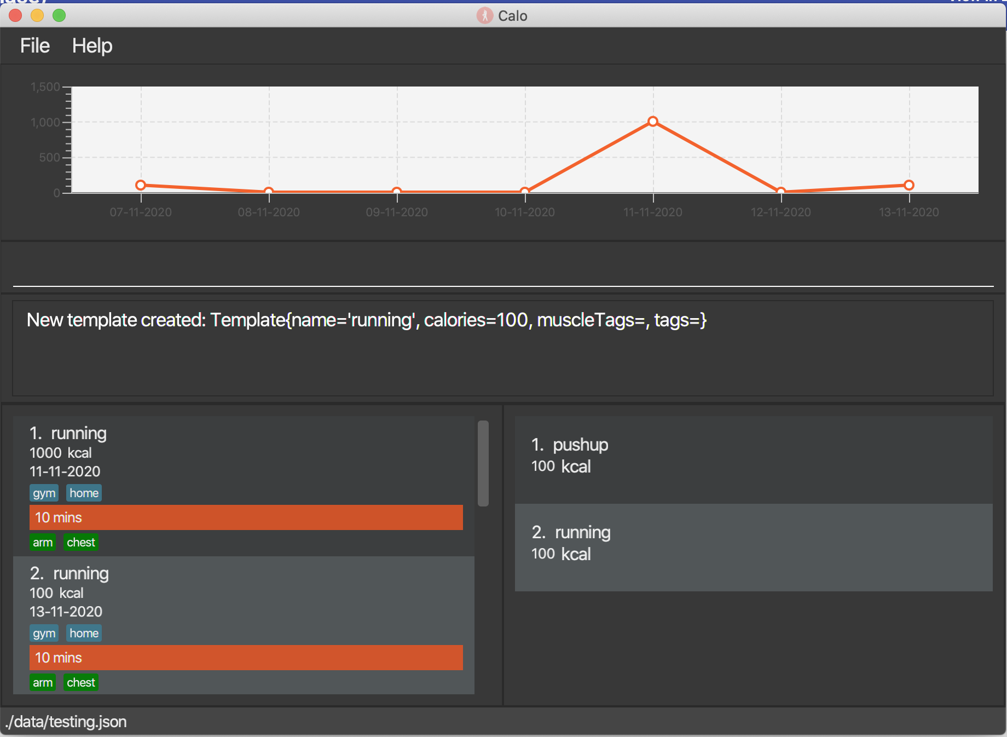
Task: Click the chest muscle tag in exercise 1
Action: [81, 542]
